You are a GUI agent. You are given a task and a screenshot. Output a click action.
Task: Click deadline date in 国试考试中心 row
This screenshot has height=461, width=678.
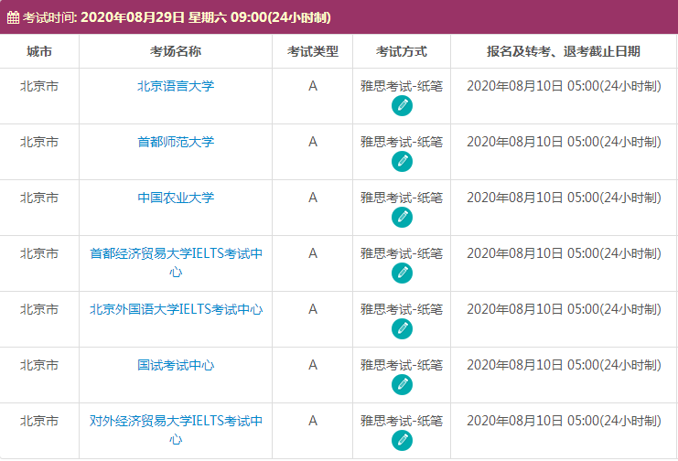pos(564,365)
